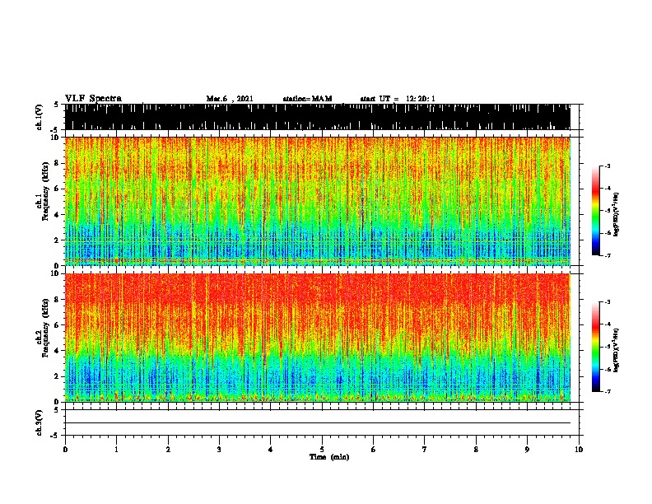Screen dimensions: 652x504
Task: Click the ch.1 frequency axis '8' tick label
Action: tap(58, 163)
